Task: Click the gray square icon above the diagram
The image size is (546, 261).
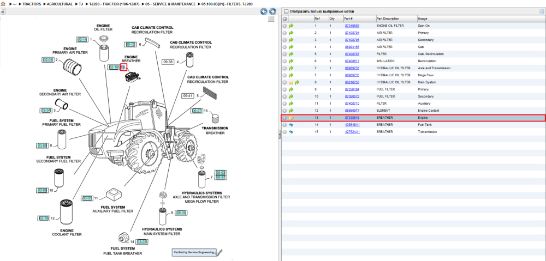Action: [x=271, y=19]
